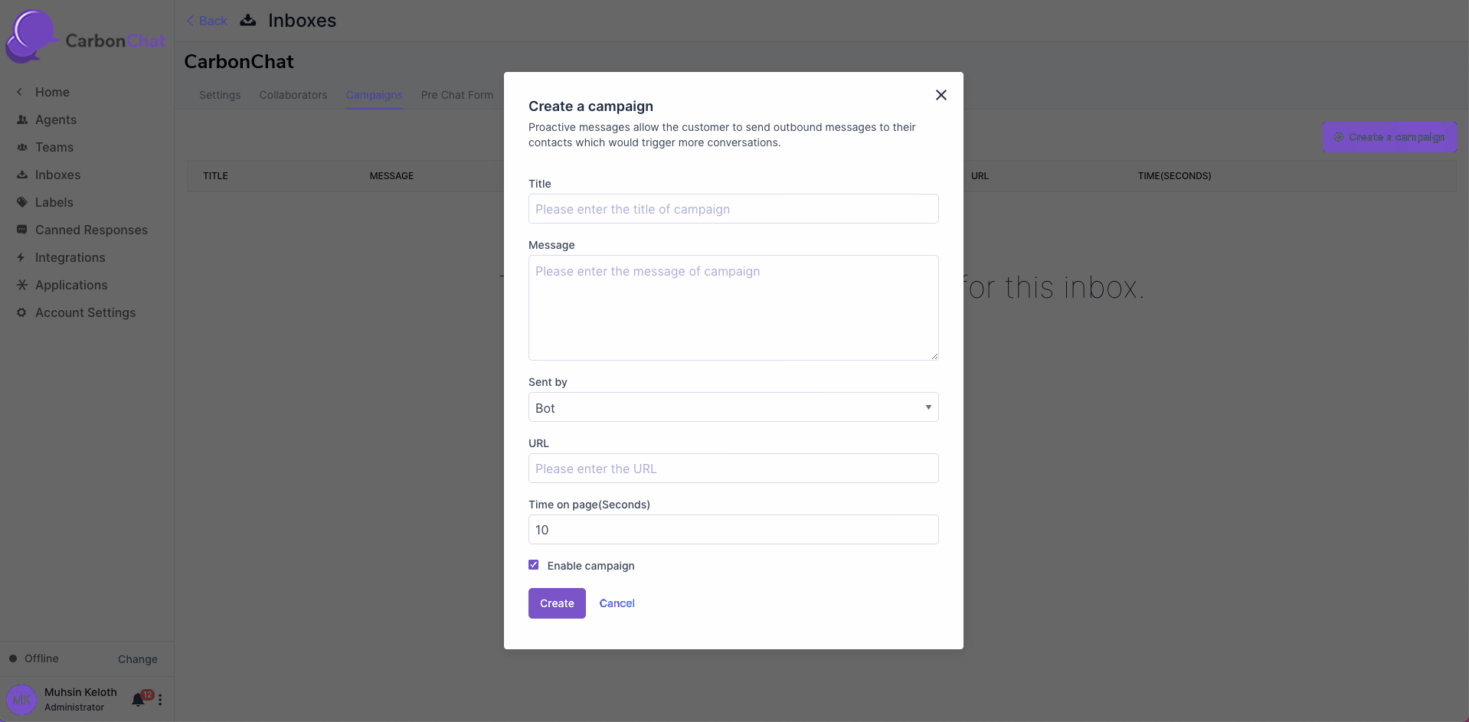The width and height of the screenshot is (1469, 722).
Task: Open the three-dot user menu
Action: pyautogui.click(x=160, y=700)
